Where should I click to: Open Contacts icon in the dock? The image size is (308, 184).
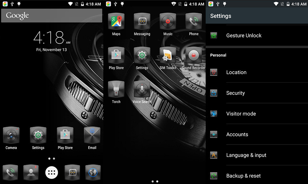(x=31, y=172)
